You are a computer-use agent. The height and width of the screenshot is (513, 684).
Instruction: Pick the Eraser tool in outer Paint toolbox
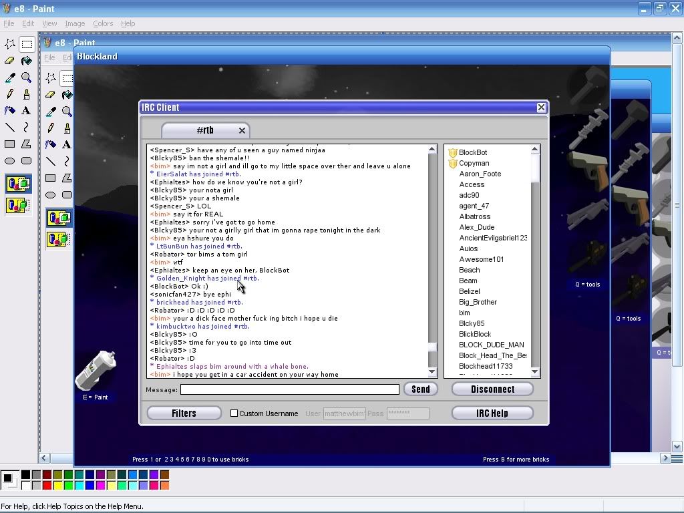pos(9,61)
